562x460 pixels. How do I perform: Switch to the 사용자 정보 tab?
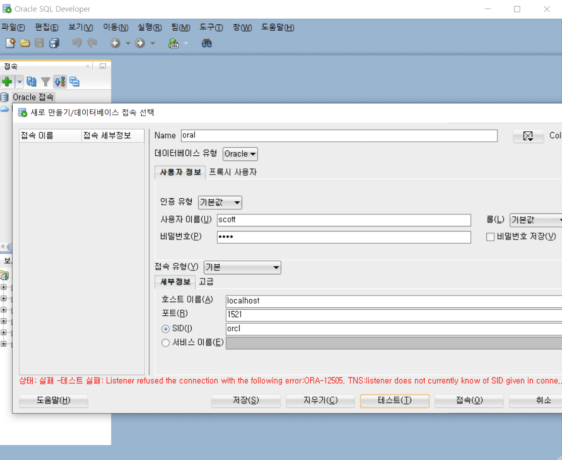pos(180,172)
